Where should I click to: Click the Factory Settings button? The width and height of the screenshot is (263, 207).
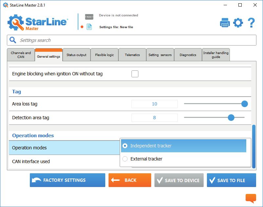(68, 180)
